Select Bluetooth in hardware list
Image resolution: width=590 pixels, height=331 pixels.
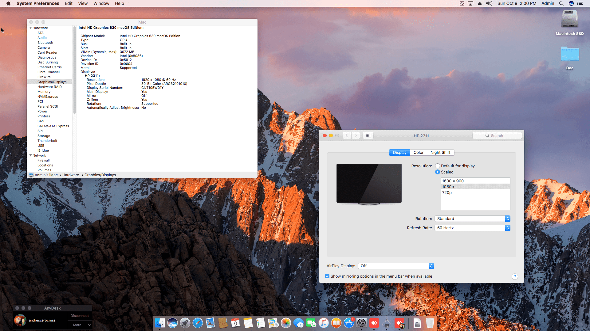[x=45, y=43]
